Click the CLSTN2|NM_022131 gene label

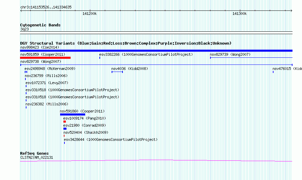click(x=37, y=158)
